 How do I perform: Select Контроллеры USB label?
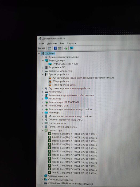tap(58, 106)
